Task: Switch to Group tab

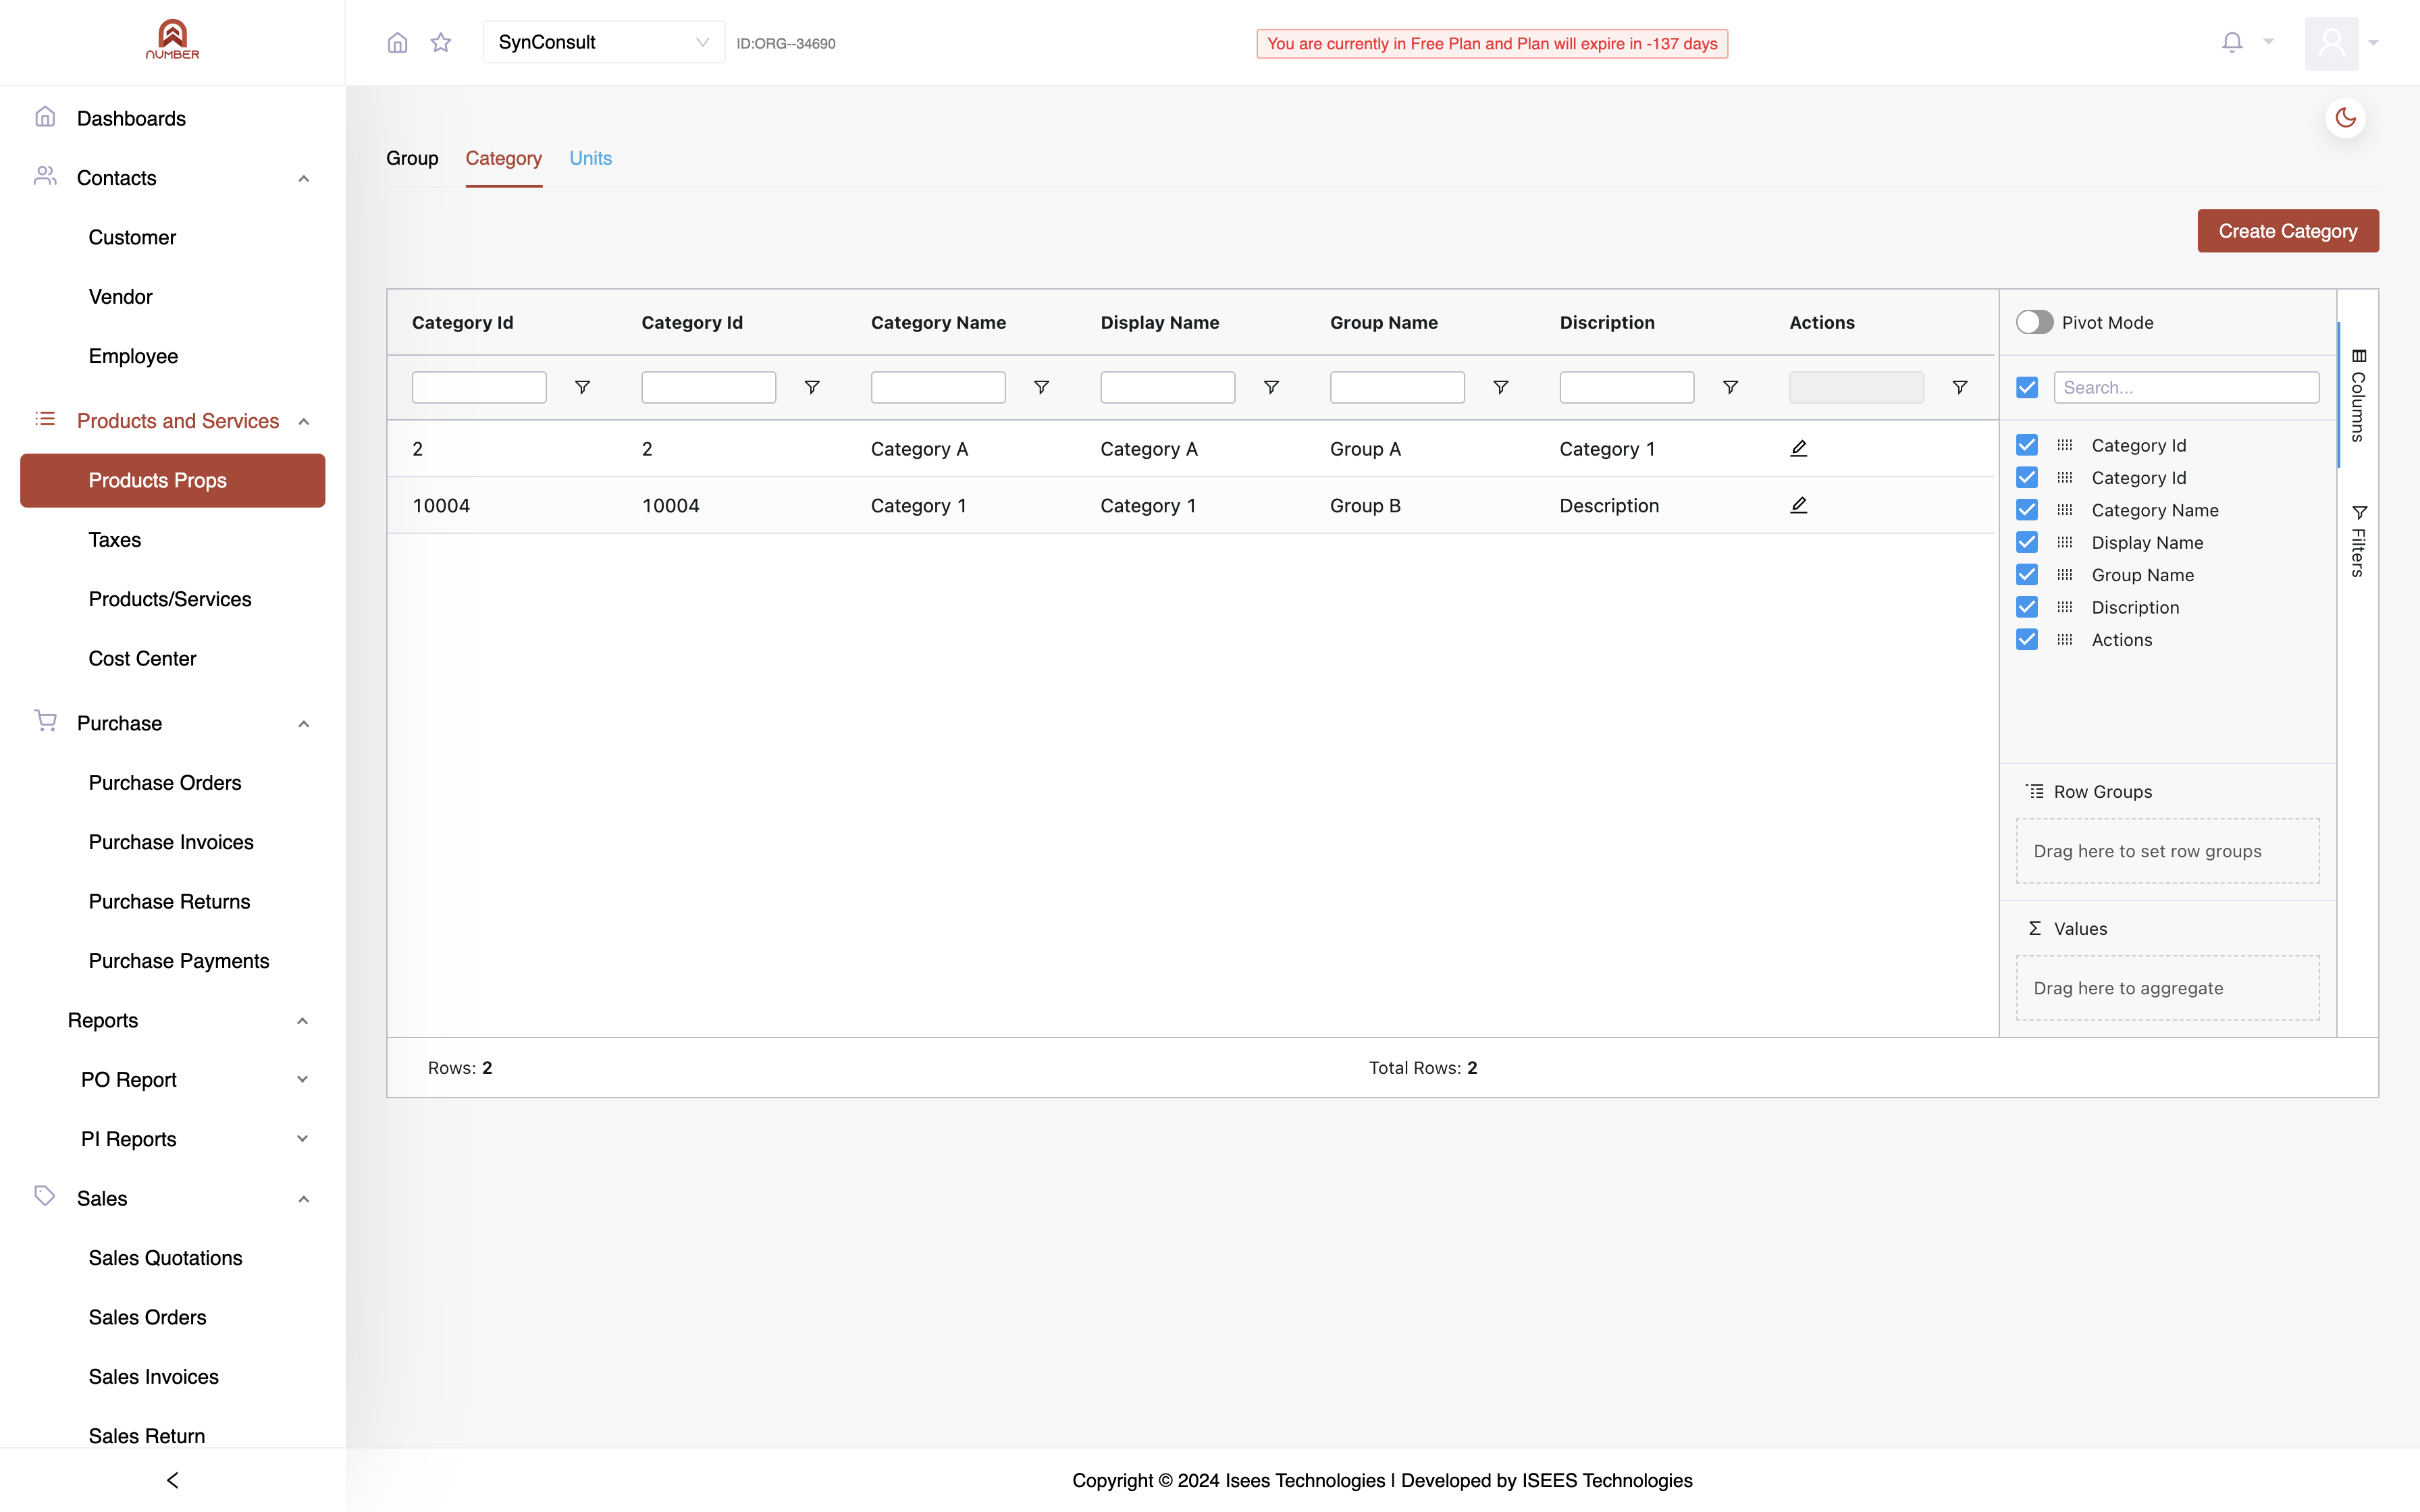Action: (412, 158)
